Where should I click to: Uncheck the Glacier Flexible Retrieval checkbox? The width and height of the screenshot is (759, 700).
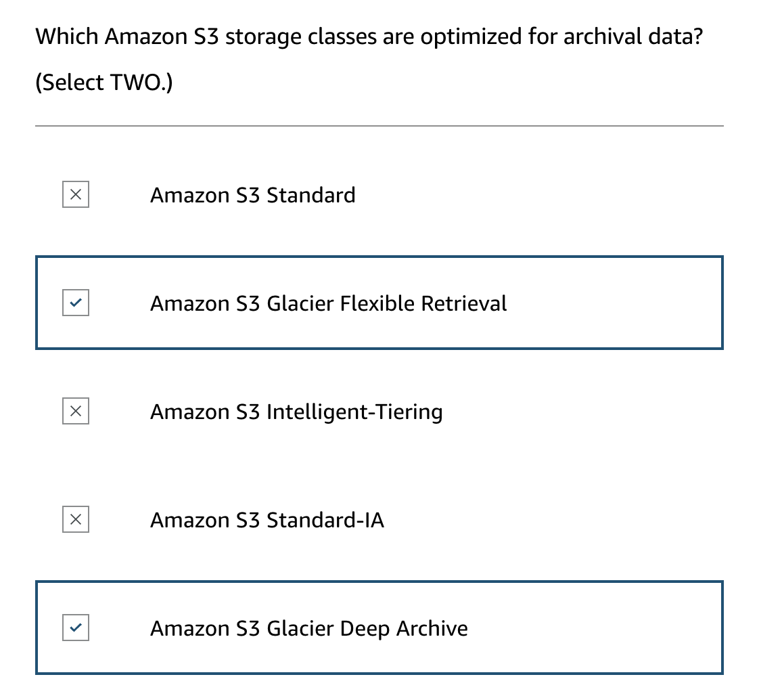[76, 303]
